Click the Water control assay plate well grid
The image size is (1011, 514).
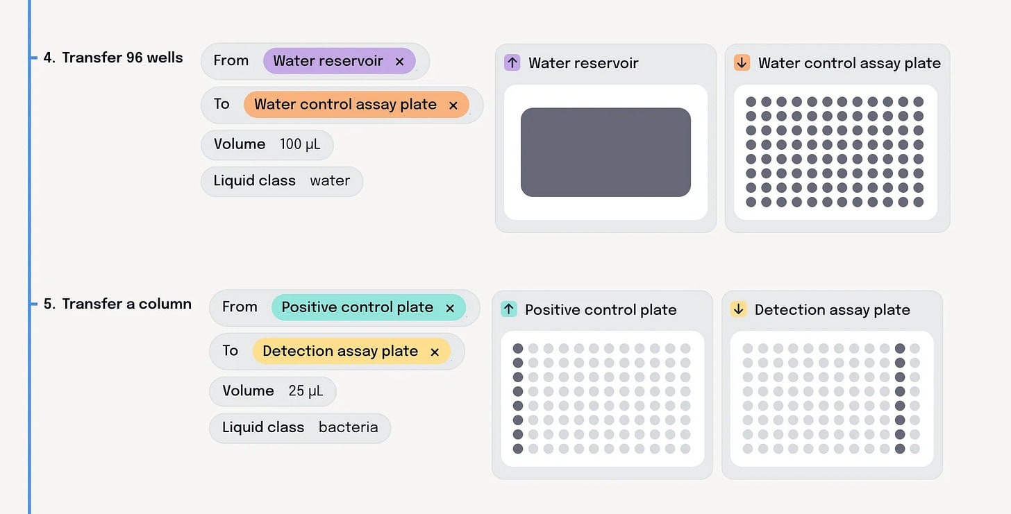[x=835, y=152]
